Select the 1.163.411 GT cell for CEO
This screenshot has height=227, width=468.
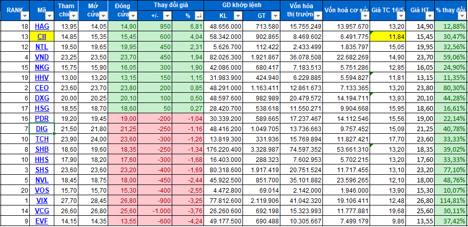pos(261,88)
